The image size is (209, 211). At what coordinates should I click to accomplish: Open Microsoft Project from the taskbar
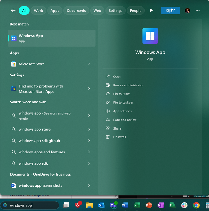pyautogui.click(x=172, y=205)
